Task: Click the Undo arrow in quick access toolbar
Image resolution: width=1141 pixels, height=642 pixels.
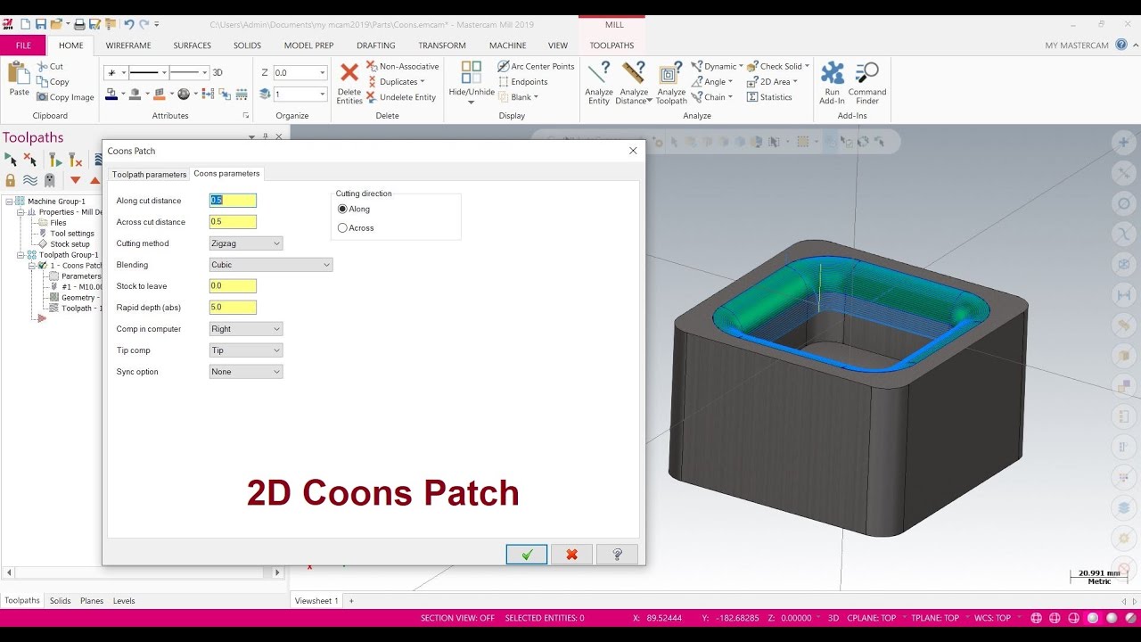Action: click(x=129, y=24)
